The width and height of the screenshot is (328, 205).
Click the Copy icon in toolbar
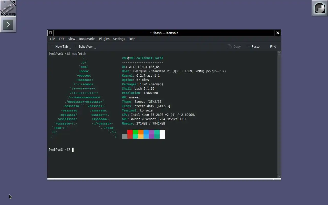pyautogui.click(x=230, y=46)
